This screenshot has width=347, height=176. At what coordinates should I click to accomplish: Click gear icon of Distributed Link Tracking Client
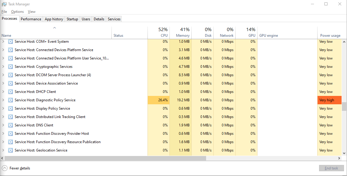click(x=11, y=117)
